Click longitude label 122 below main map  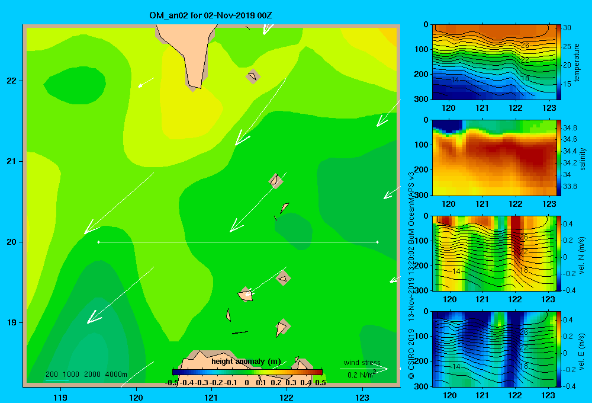point(287,397)
